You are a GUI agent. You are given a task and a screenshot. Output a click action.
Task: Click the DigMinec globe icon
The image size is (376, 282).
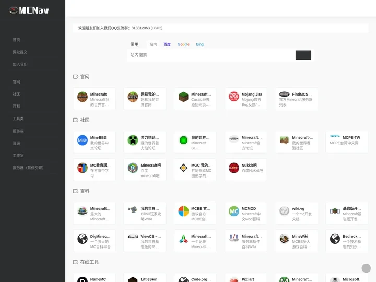(83, 239)
